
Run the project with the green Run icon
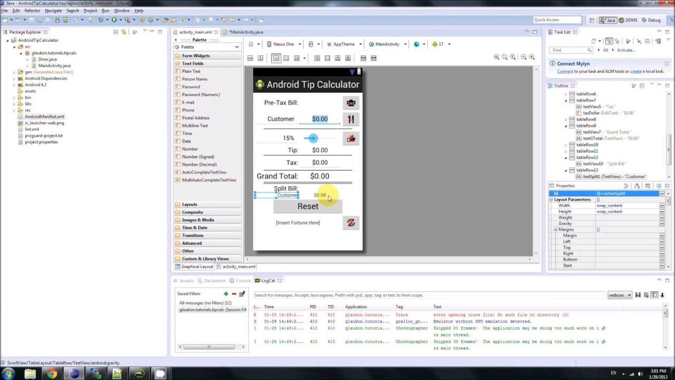pyautogui.click(x=113, y=20)
